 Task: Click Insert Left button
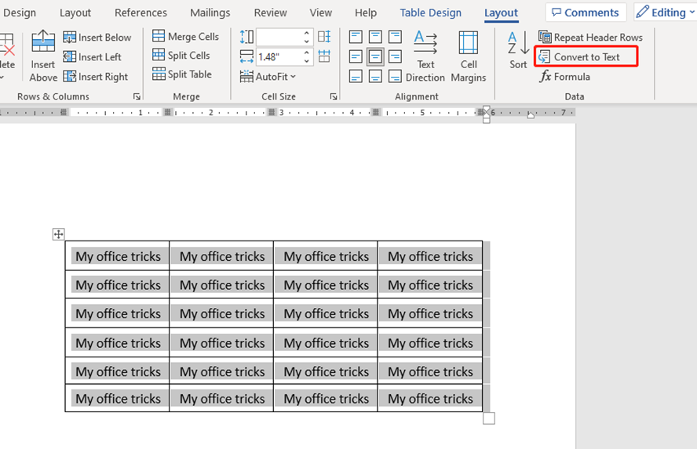pos(92,56)
